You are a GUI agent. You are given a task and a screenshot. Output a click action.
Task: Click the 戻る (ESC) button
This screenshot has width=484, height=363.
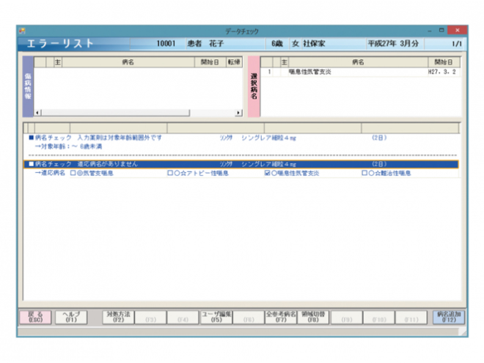click(35, 317)
